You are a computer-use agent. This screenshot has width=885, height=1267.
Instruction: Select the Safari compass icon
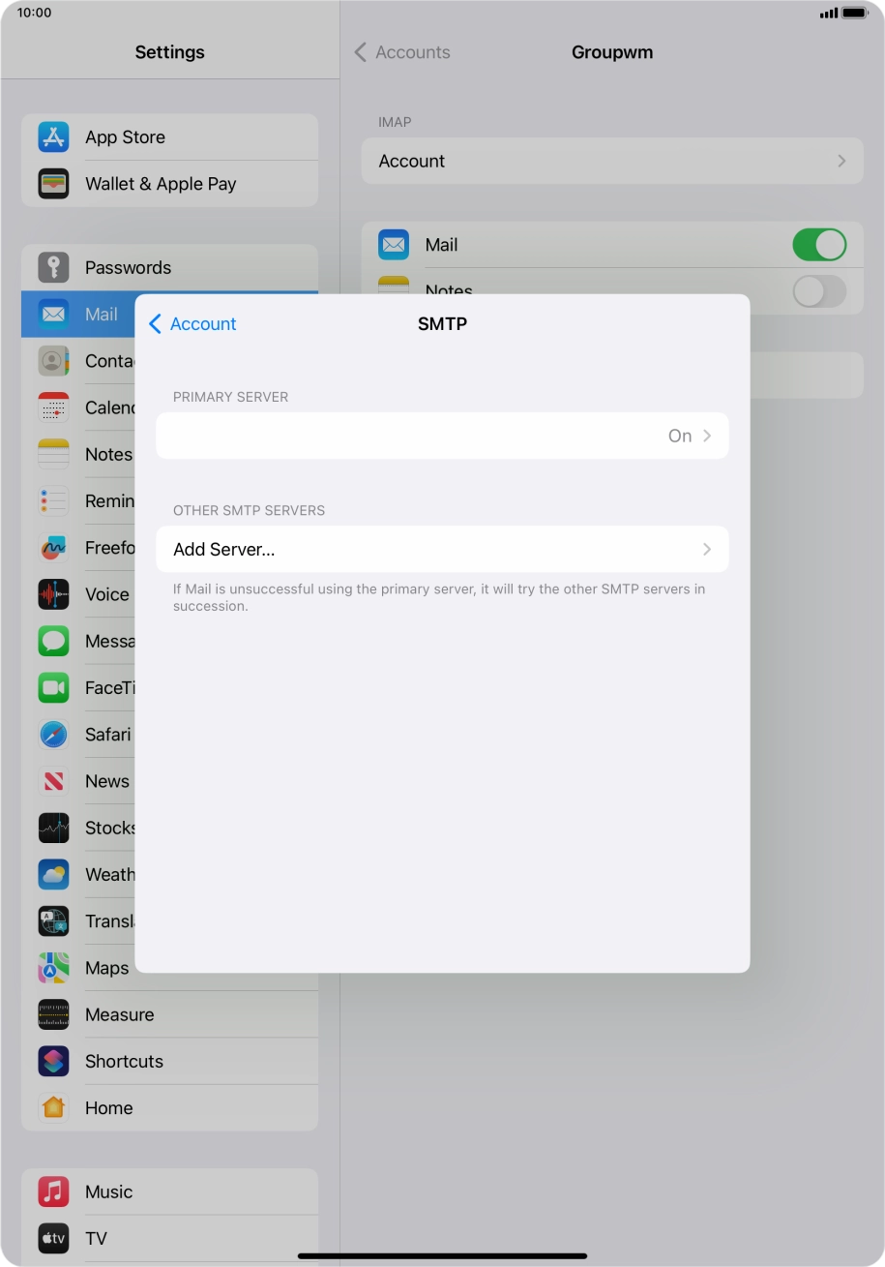pos(53,735)
